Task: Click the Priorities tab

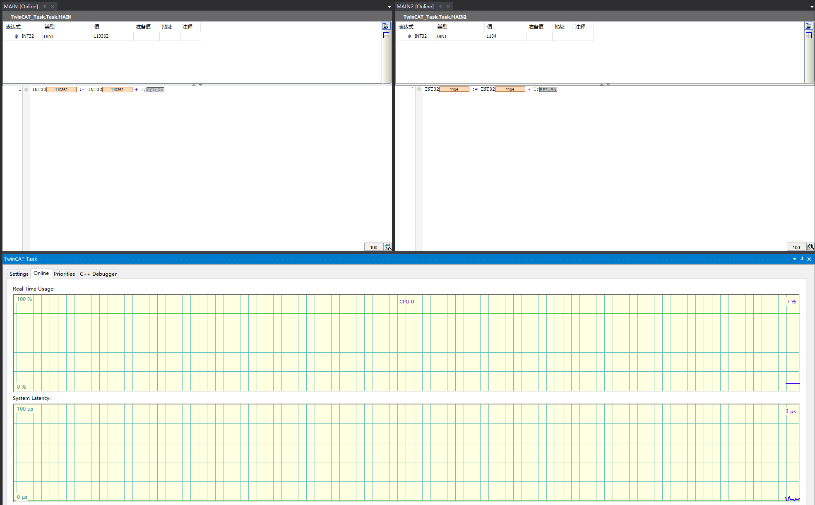Action: click(64, 274)
